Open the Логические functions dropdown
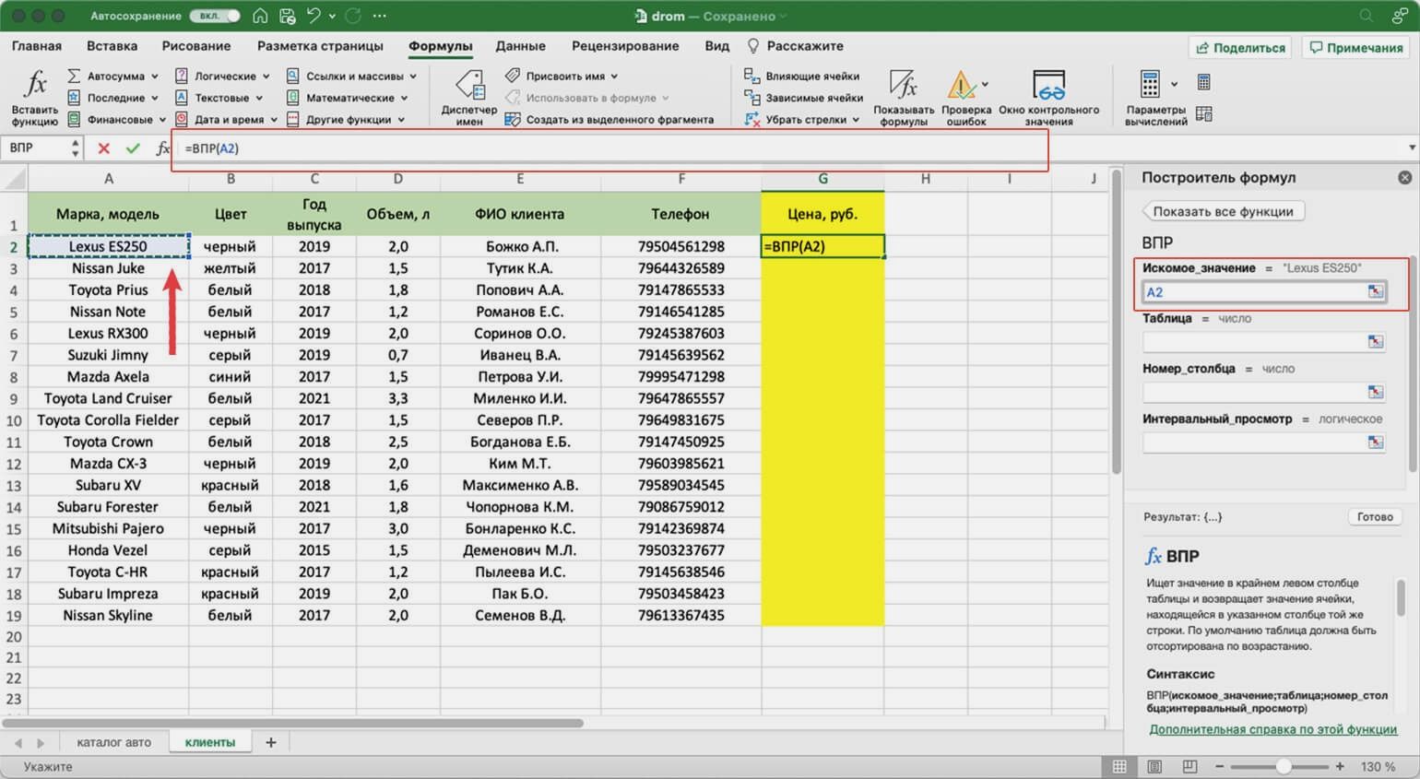 tap(266, 77)
